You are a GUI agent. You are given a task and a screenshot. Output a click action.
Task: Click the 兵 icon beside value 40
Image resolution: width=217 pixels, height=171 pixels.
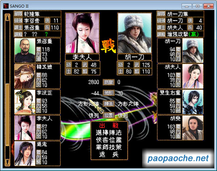pyautogui.click(x=190, y=27)
